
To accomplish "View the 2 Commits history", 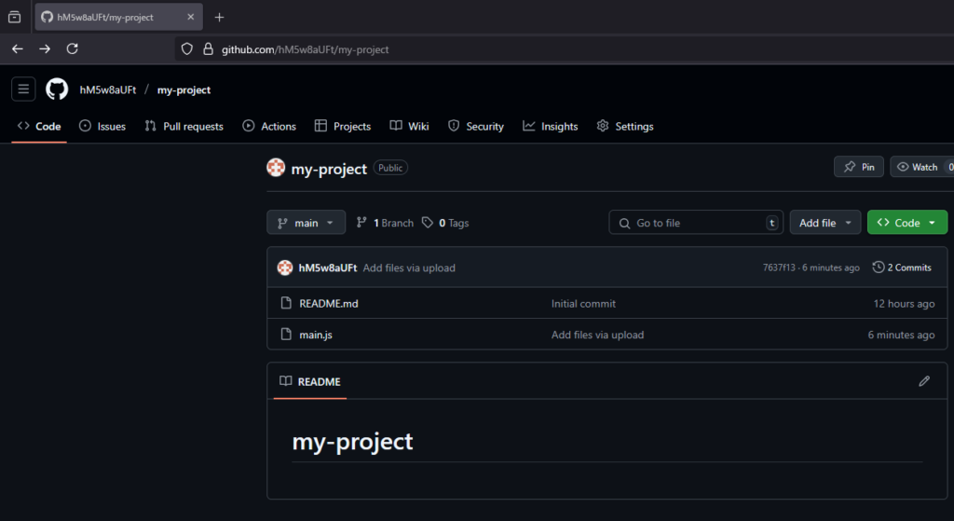I will point(902,267).
